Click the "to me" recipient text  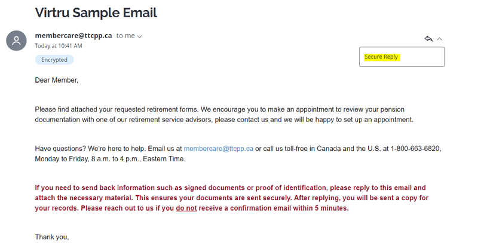[x=125, y=36]
